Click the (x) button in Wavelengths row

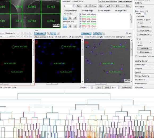[x=70, y=18]
